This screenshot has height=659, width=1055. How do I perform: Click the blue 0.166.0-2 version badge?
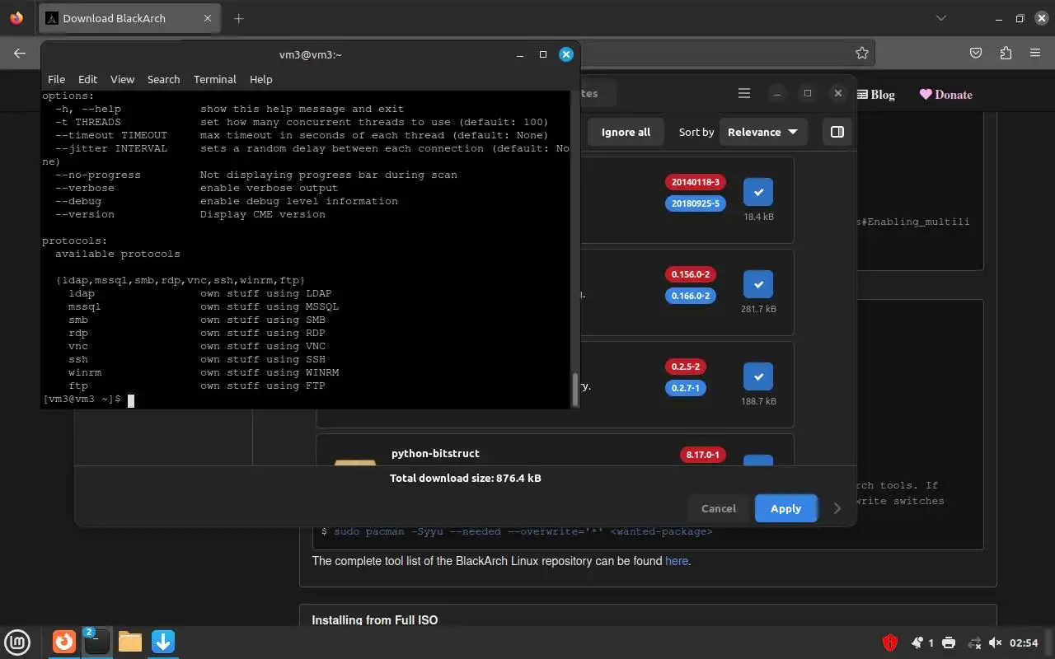pos(691,296)
